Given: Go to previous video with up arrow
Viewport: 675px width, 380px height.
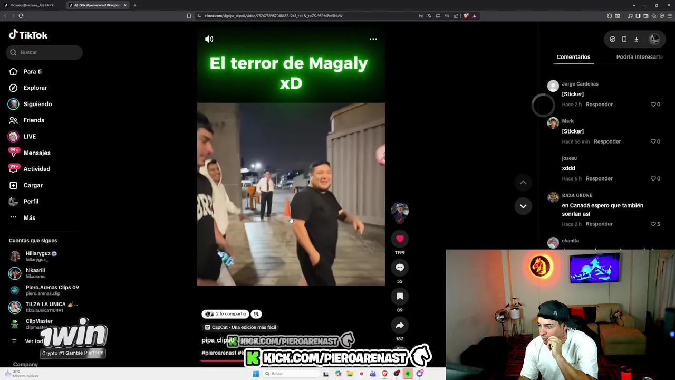Looking at the screenshot, I should click(523, 183).
